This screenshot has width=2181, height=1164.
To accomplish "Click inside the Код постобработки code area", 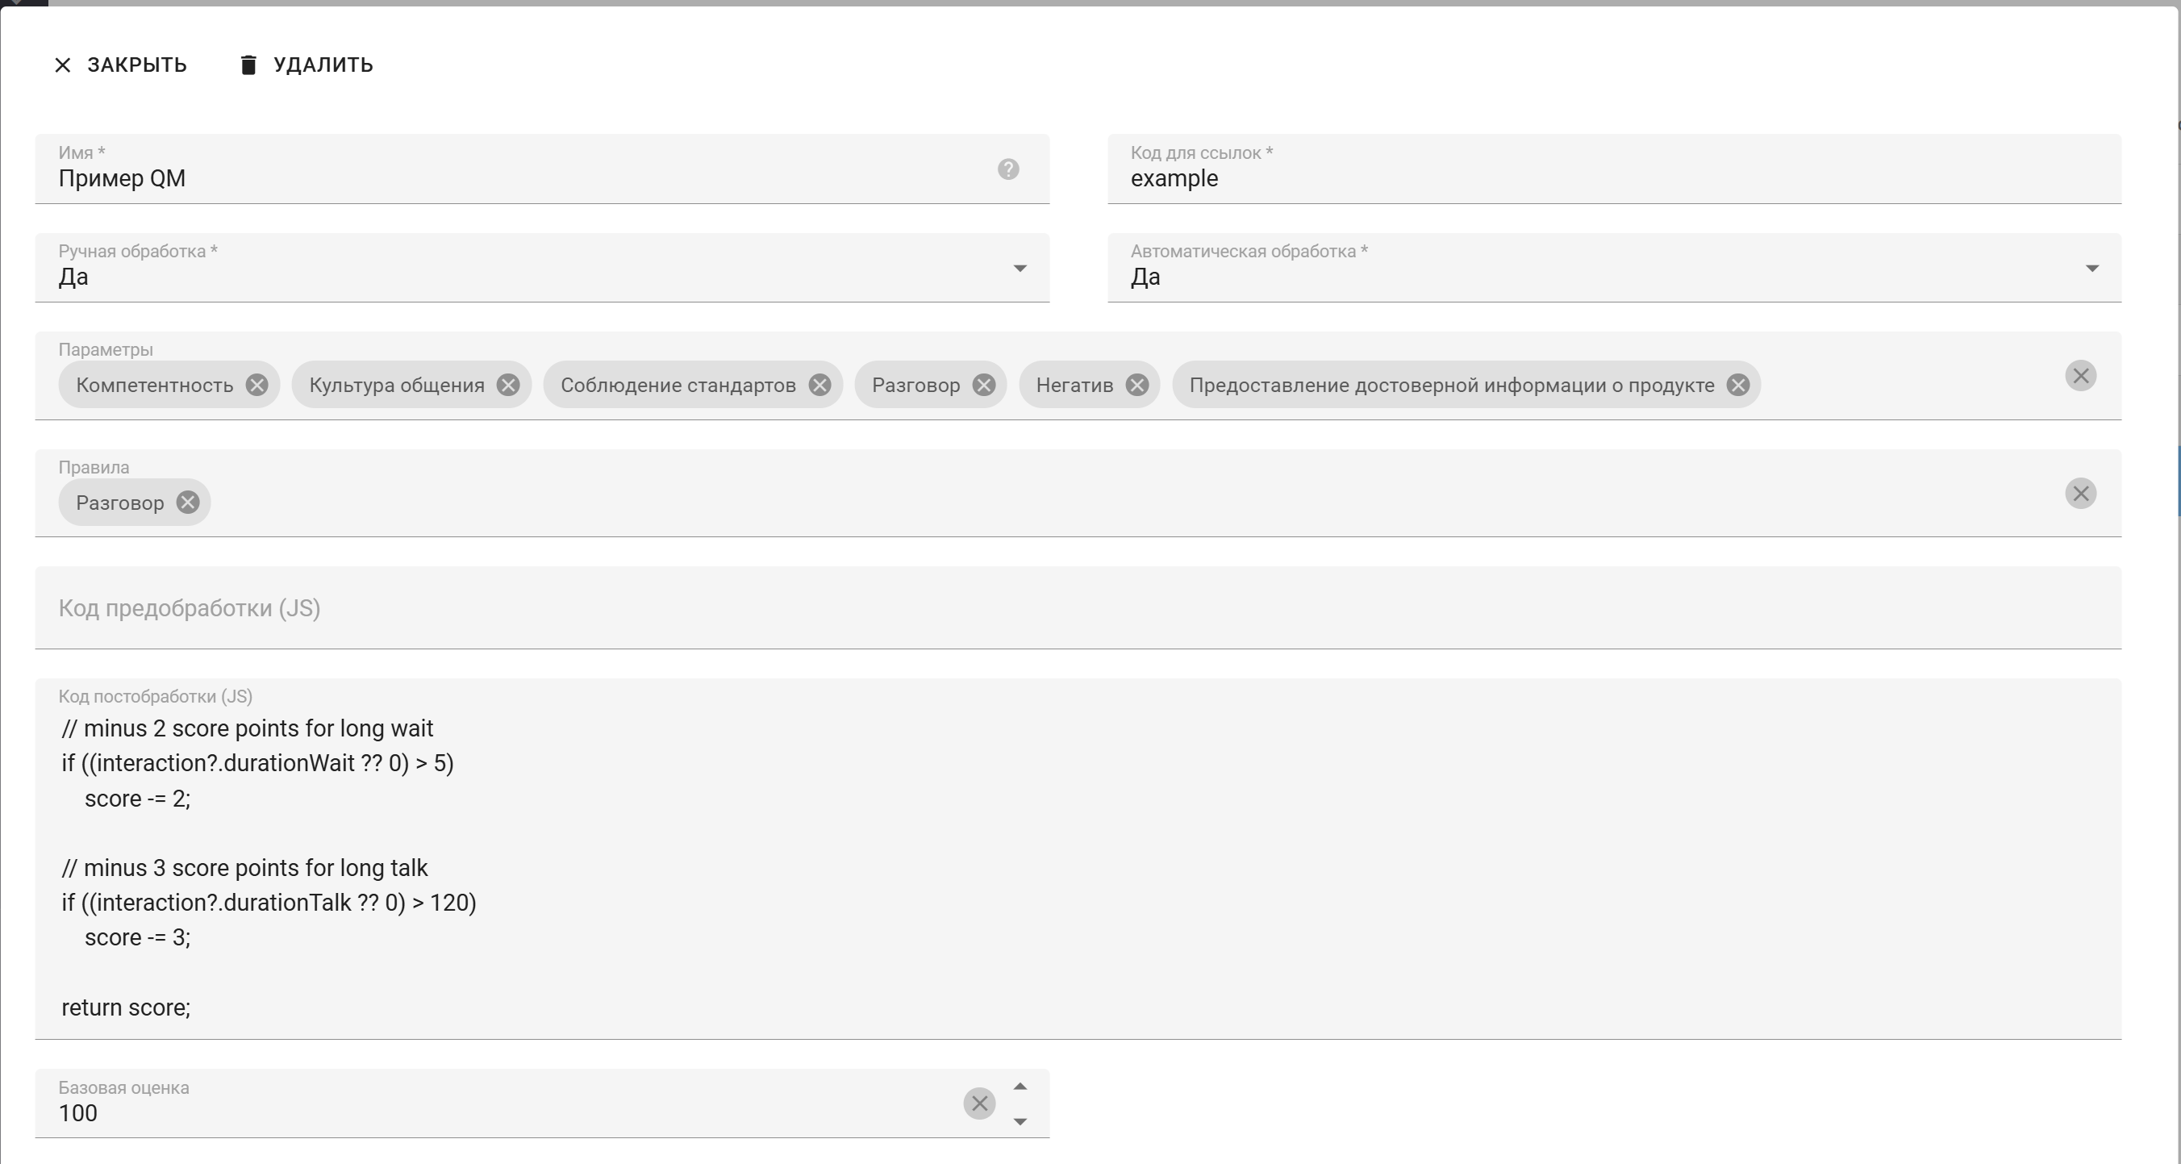I will coord(1075,868).
